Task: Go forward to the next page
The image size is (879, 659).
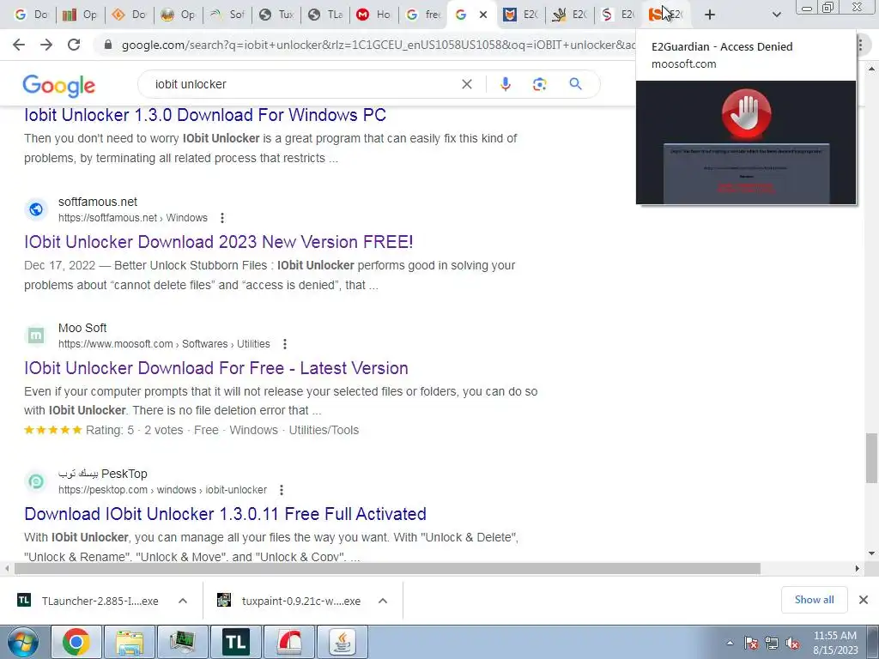Action: click(x=46, y=45)
